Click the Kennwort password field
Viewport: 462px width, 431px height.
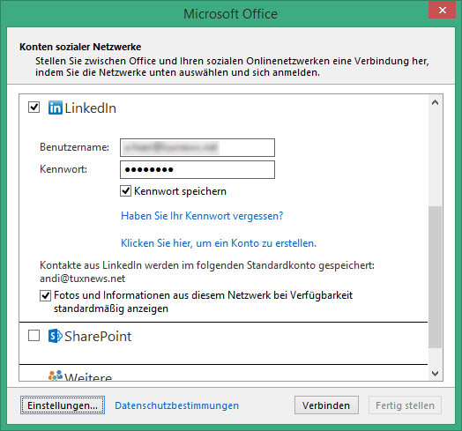[197, 170]
